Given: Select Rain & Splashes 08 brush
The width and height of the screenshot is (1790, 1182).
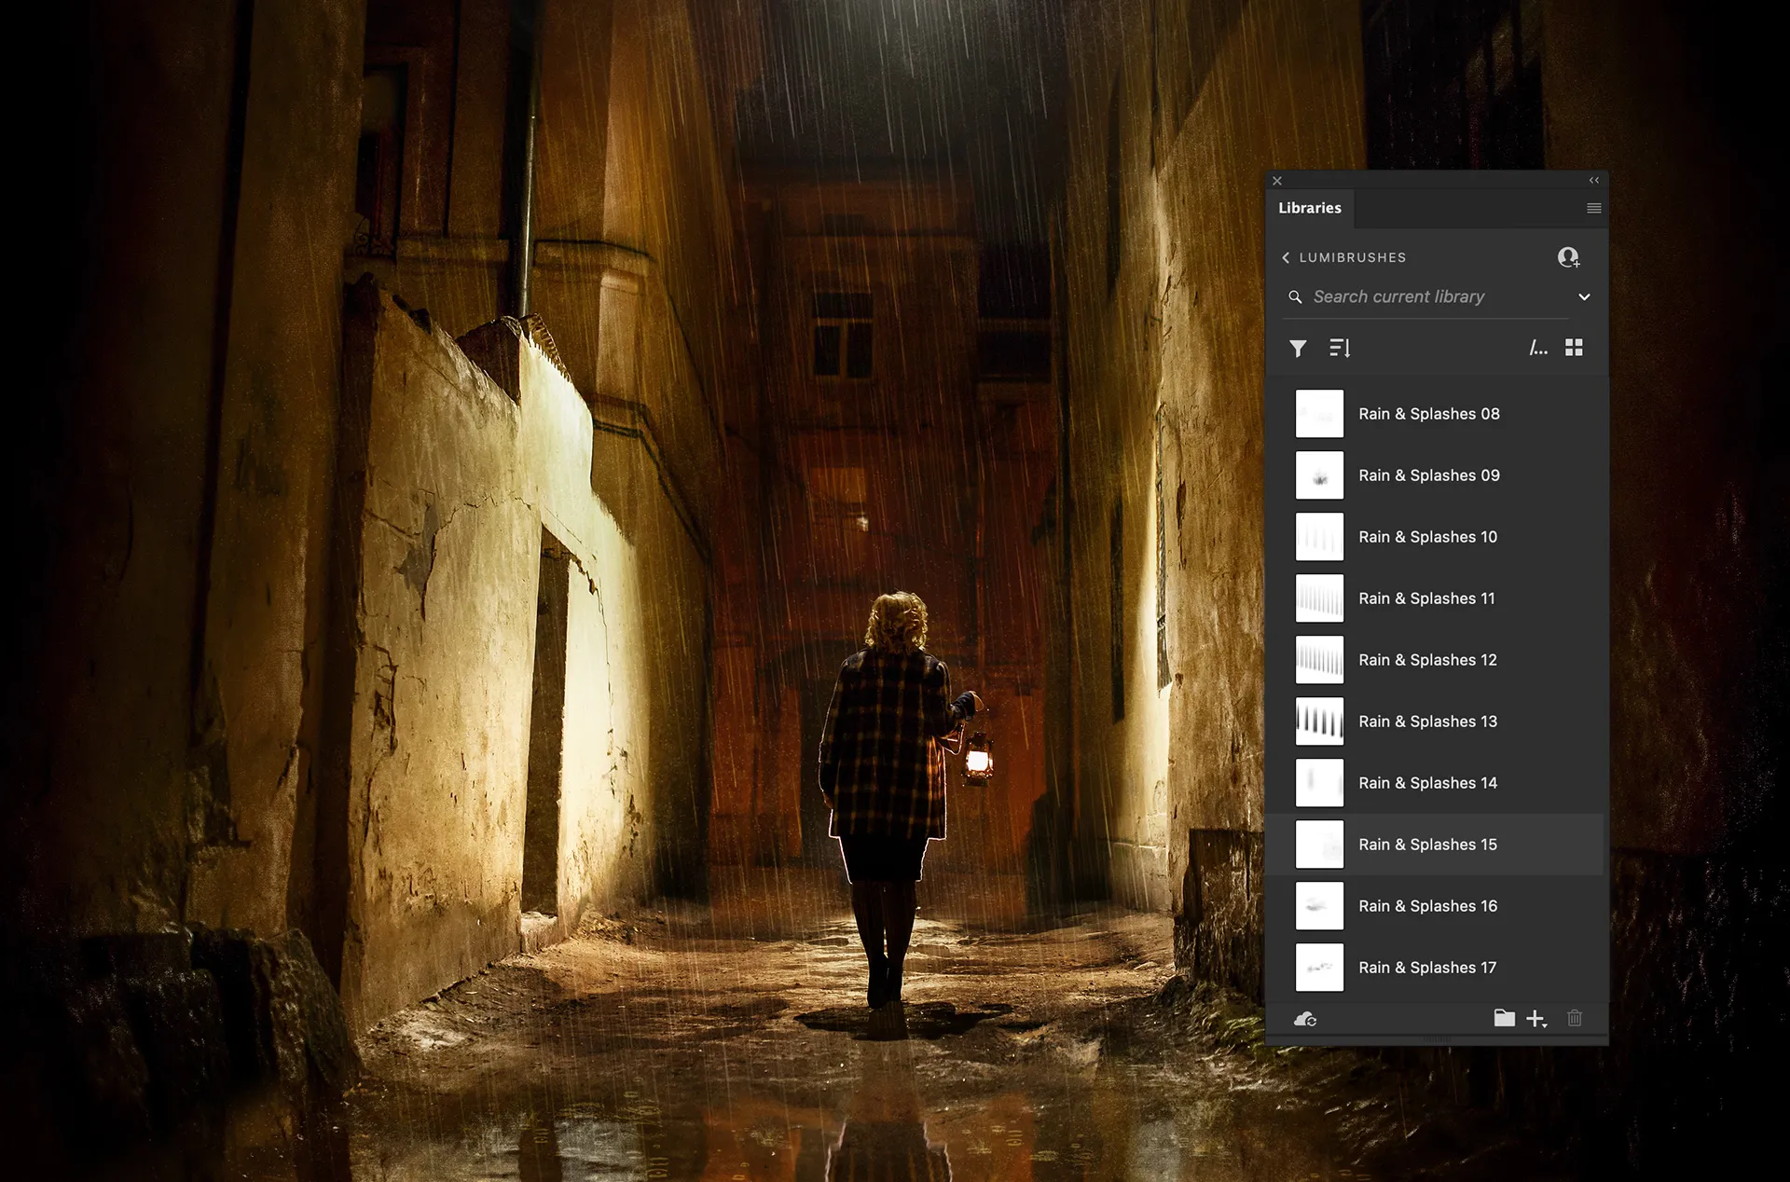Looking at the screenshot, I should 1428,414.
